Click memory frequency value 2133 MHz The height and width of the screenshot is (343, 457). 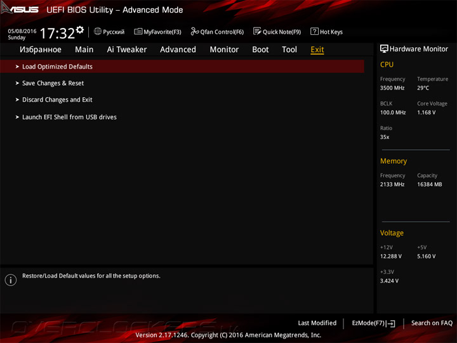click(x=392, y=184)
